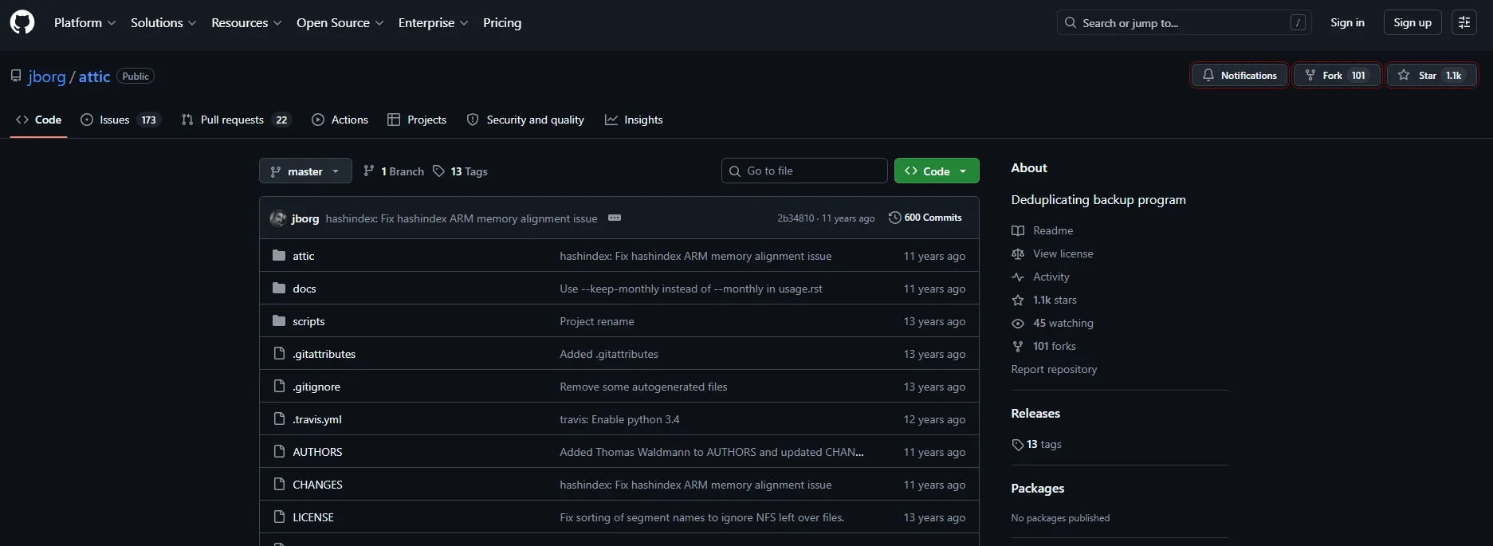Open the master branch dropdown
1493x546 pixels.
point(305,171)
